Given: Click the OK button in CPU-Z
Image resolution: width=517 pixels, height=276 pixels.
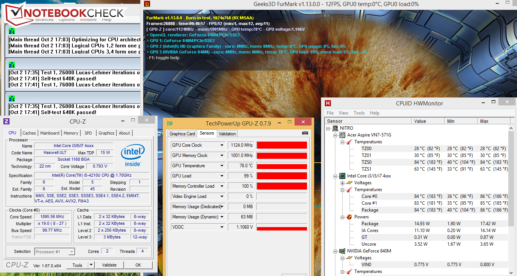Looking at the screenshot, I should 138,265.
